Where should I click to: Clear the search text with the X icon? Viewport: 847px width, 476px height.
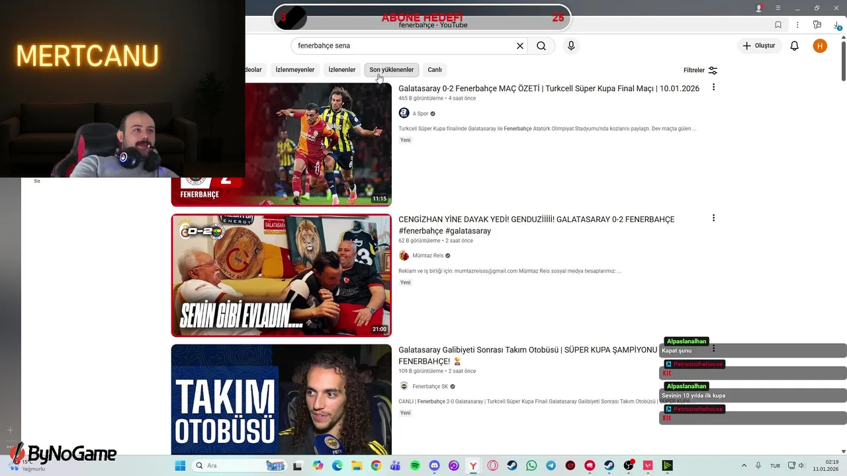pyautogui.click(x=520, y=46)
